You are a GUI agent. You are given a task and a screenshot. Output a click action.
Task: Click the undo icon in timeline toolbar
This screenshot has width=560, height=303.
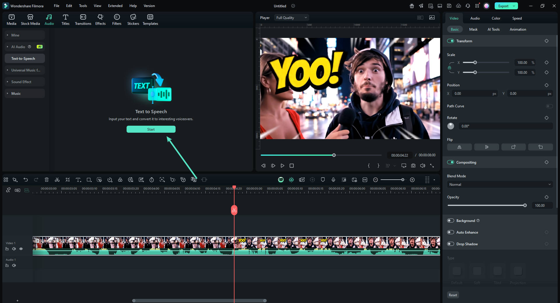[26, 180]
